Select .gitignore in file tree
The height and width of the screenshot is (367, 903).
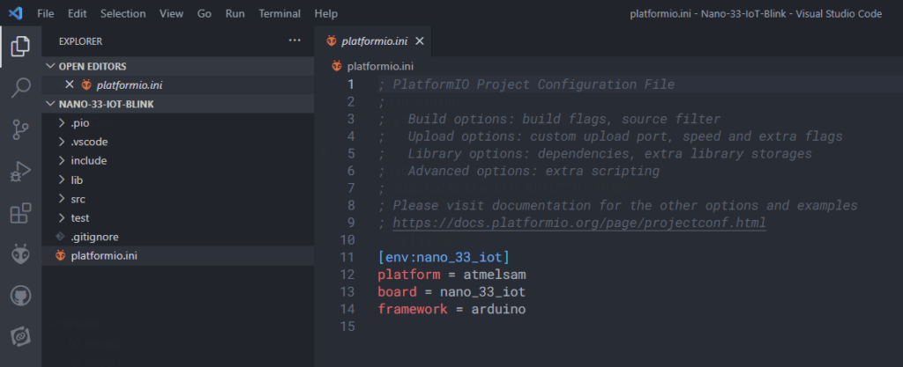point(178,237)
